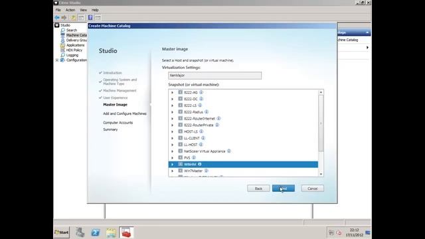Click the up-folder icon in the toolbar
This screenshot has height=239, width=425.
click(73, 18)
